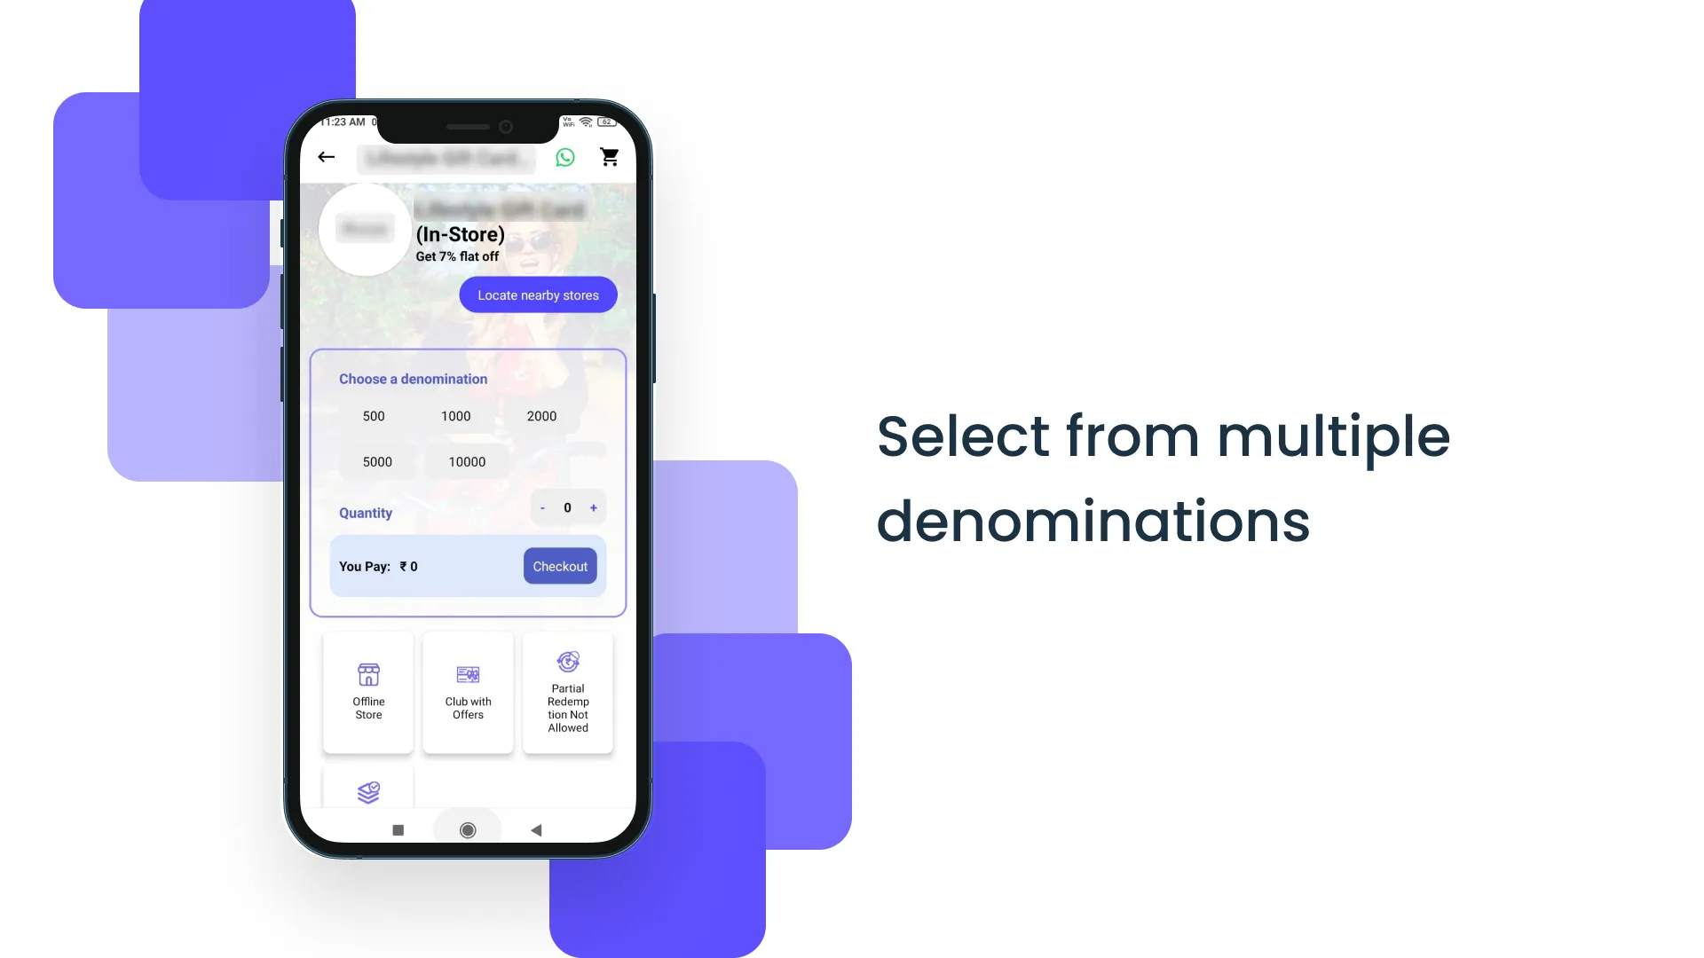Click the In-Store gift card tab
1704x958 pixels.
(460, 234)
